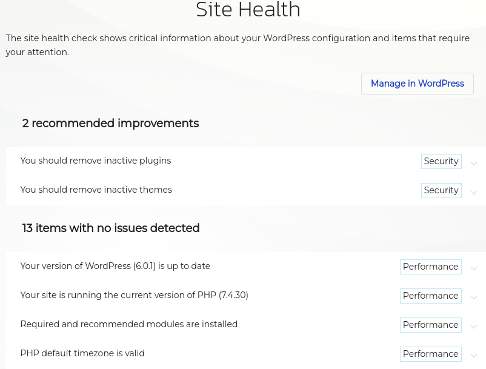Expand the required modules item chevron

(x=474, y=327)
